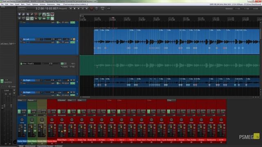The width and height of the screenshot is (262, 147).
Task: Click the FX button on Metal Mach strip
Action: pos(59,111)
